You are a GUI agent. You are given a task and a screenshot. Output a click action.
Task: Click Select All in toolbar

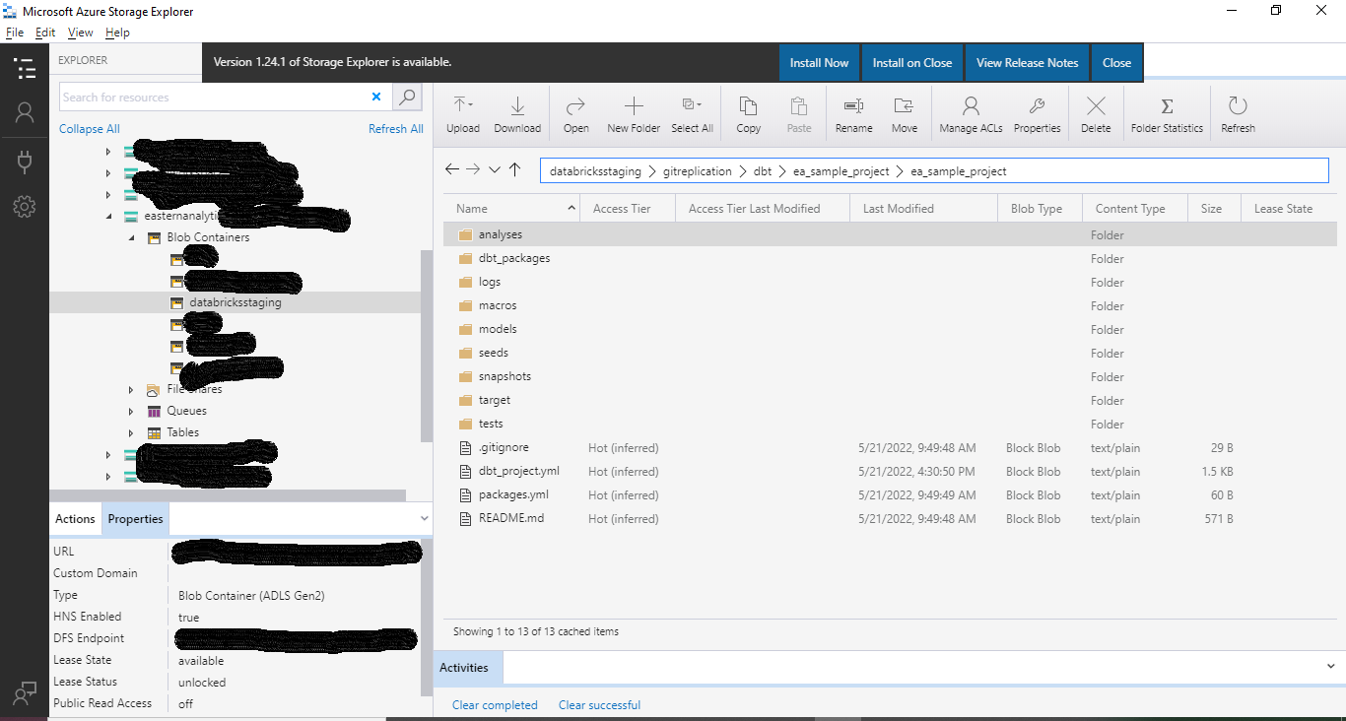tap(692, 115)
